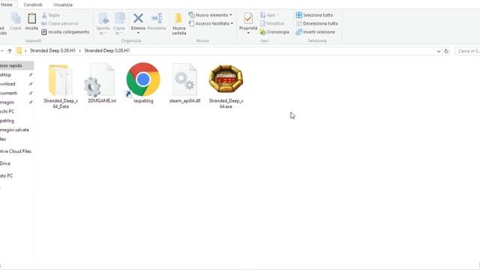
Task: Click pin icon next to Desktop
Action: click(x=31, y=75)
